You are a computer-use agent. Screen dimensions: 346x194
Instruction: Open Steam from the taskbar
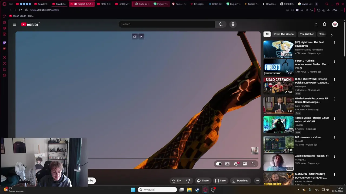pyautogui.click(x=197, y=190)
